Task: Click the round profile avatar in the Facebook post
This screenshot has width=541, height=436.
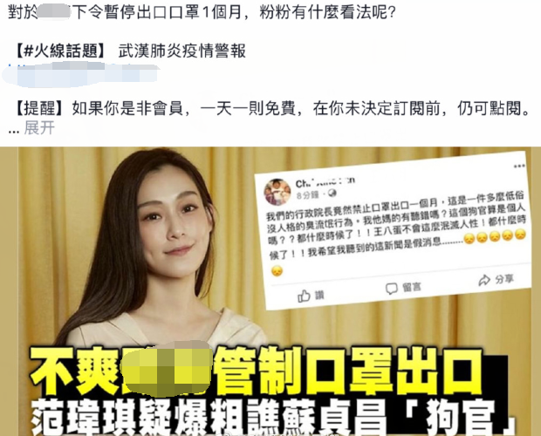Action: [x=277, y=192]
